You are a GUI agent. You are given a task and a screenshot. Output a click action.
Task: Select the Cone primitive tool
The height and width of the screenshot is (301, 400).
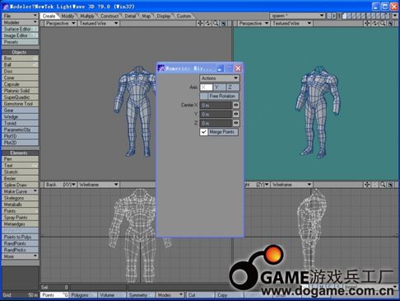click(20, 78)
